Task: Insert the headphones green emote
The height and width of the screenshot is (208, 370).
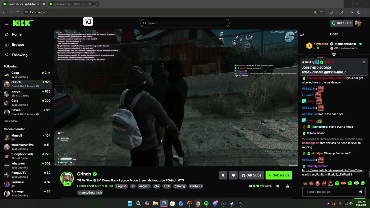Action: [356, 183]
